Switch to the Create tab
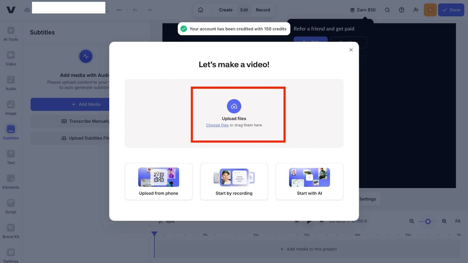This screenshot has width=468, height=263. pyautogui.click(x=226, y=10)
